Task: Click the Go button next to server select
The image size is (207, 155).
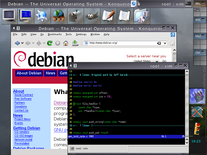Action: click(x=164, y=61)
